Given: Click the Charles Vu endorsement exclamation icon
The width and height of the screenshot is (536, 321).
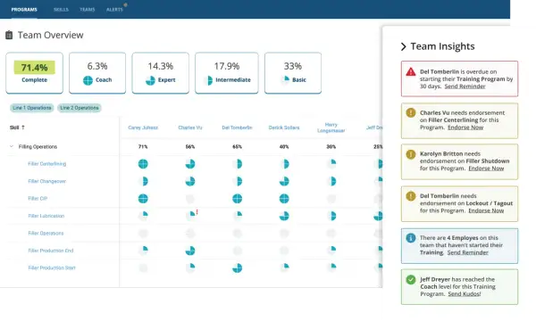Looking at the screenshot, I should [411, 112].
